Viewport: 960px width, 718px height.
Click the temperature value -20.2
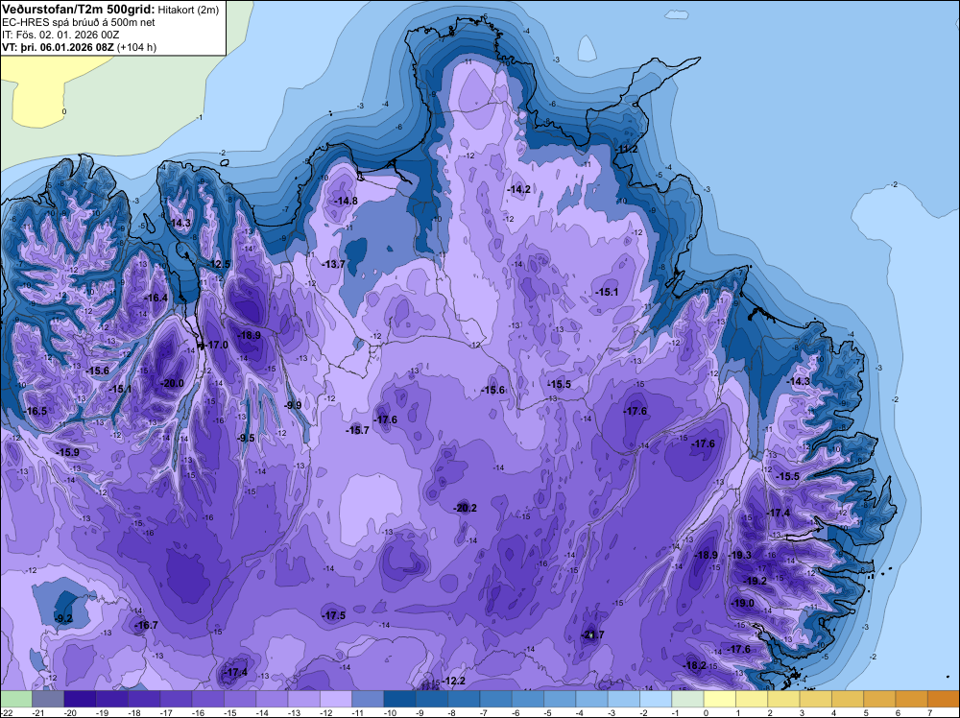[x=465, y=508]
